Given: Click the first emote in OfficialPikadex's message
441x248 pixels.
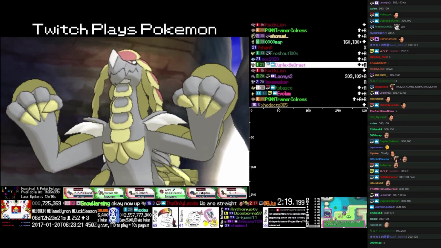Looking at the screenshot, I should 396,159.
